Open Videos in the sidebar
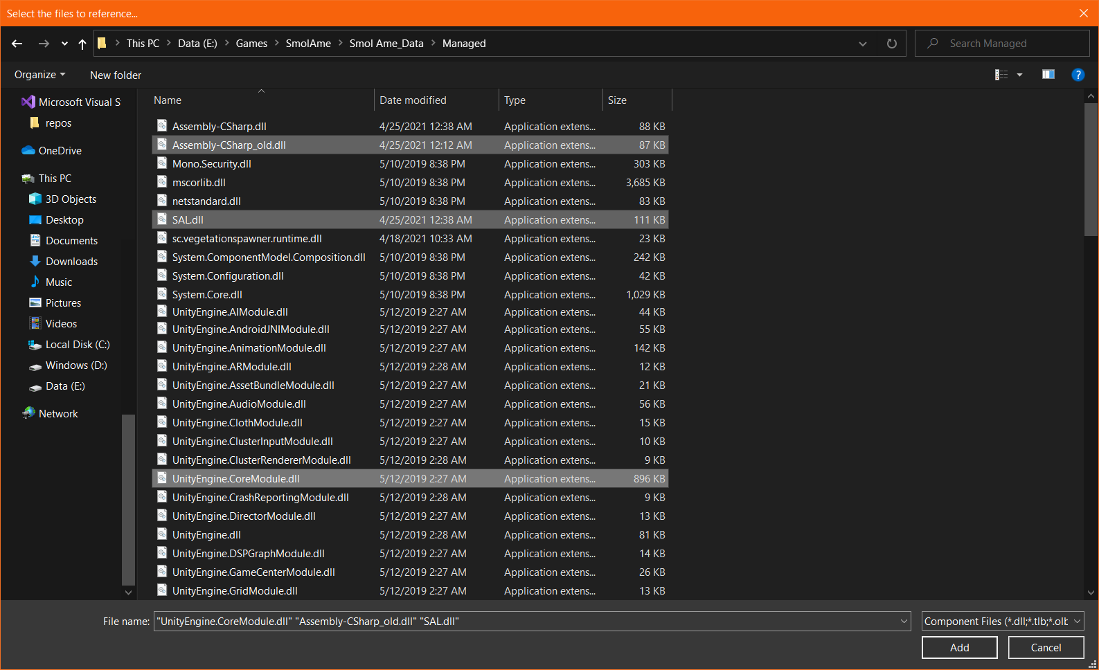1099x670 pixels. 53,323
